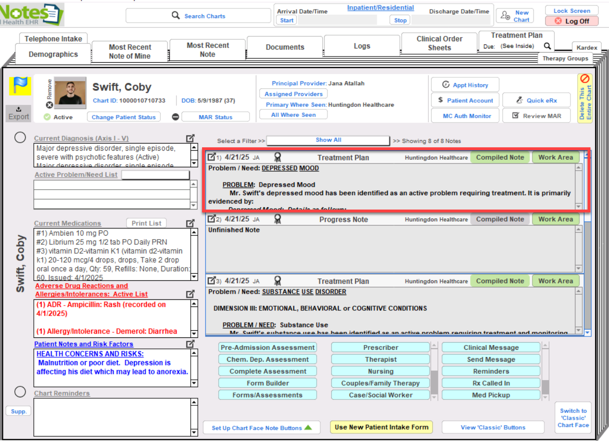Screen dimensions: 609x441
Task: Open the Show All filter dropdown
Action: 328,140
